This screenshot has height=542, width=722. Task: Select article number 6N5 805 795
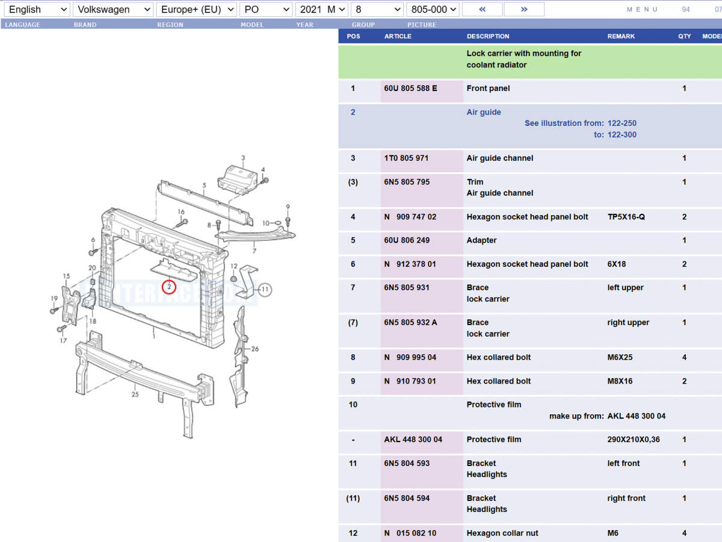407,182
